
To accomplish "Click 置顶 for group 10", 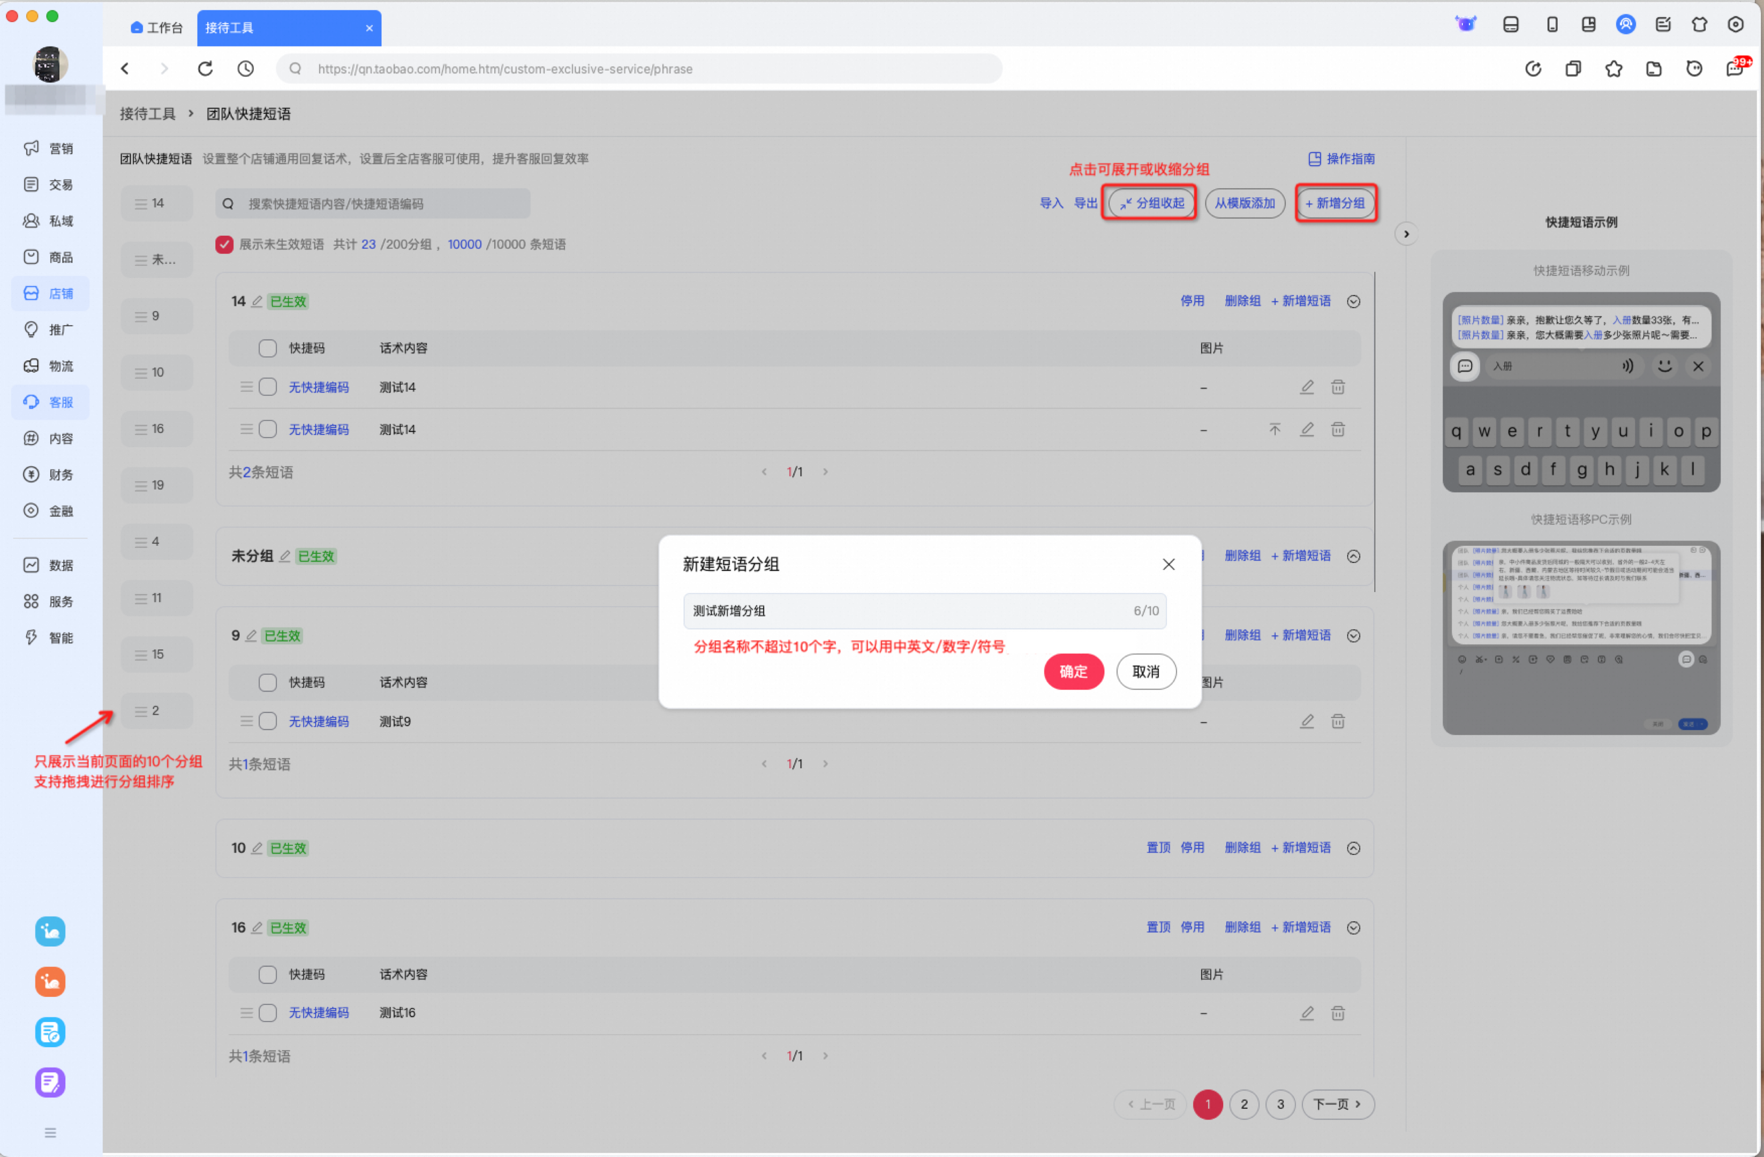I will pyautogui.click(x=1158, y=848).
